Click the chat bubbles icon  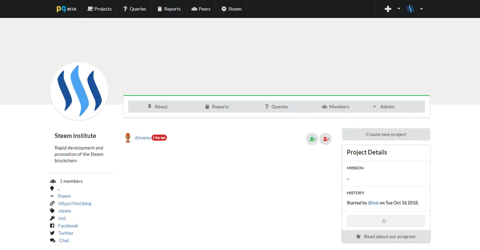click(x=52, y=241)
